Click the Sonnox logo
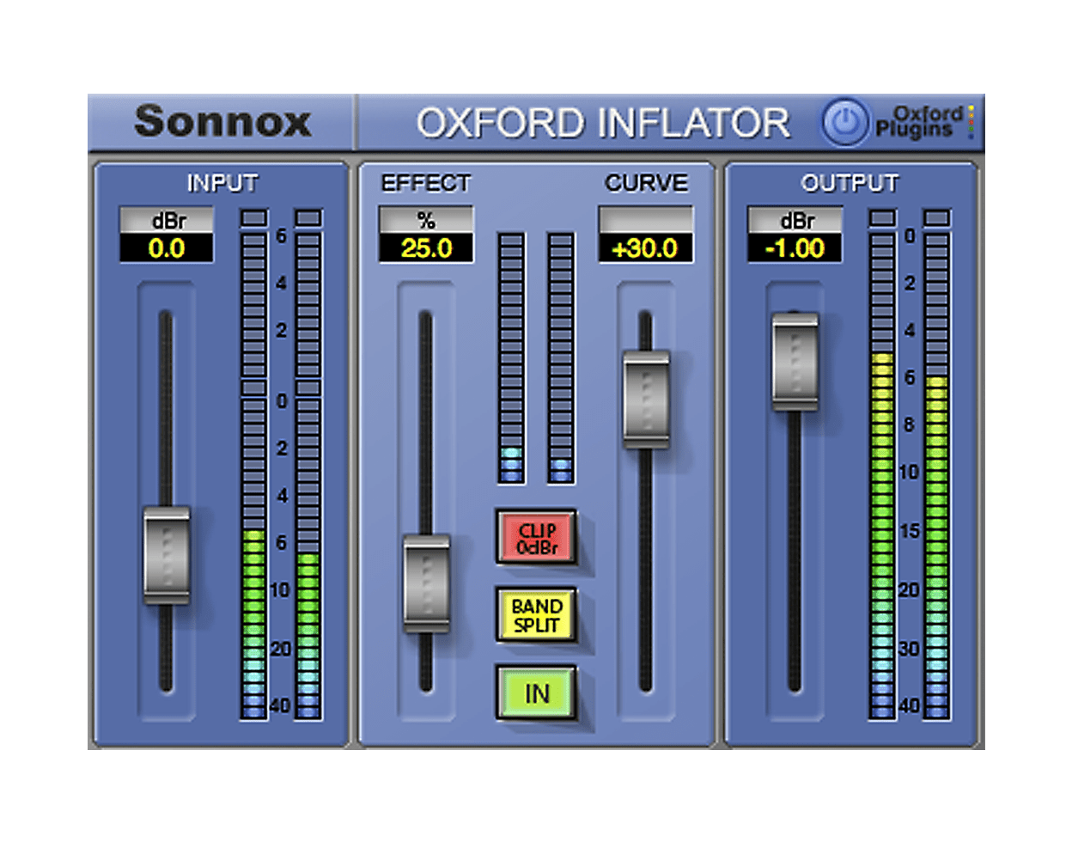The image size is (1072, 842). pos(225,121)
